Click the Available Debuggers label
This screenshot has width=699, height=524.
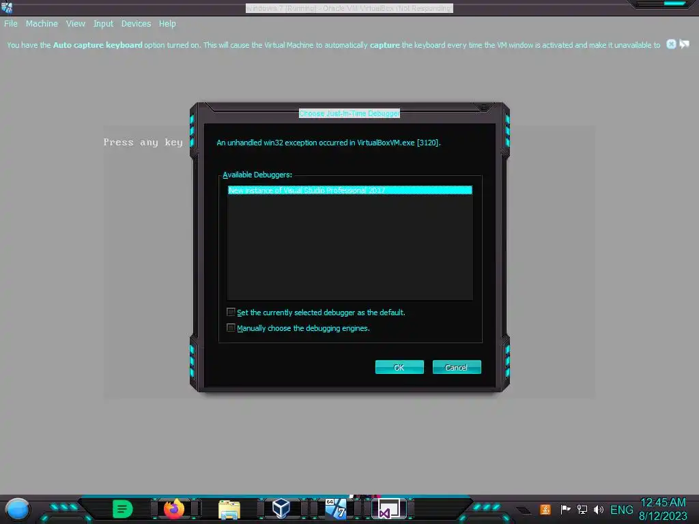pos(257,175)
